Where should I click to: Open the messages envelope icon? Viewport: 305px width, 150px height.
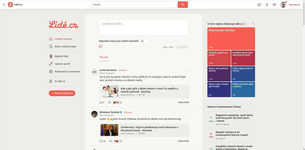point(259,5)
